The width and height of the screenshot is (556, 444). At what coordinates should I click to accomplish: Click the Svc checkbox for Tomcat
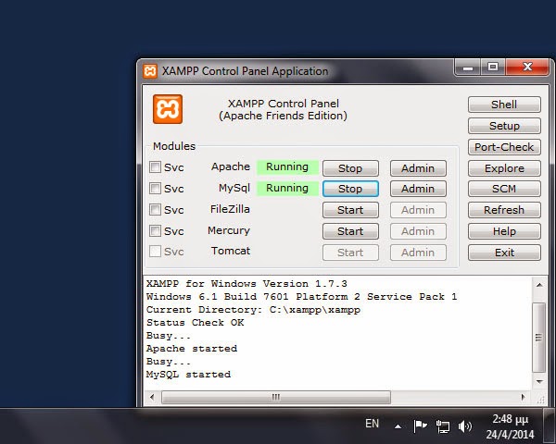(155, 252)
